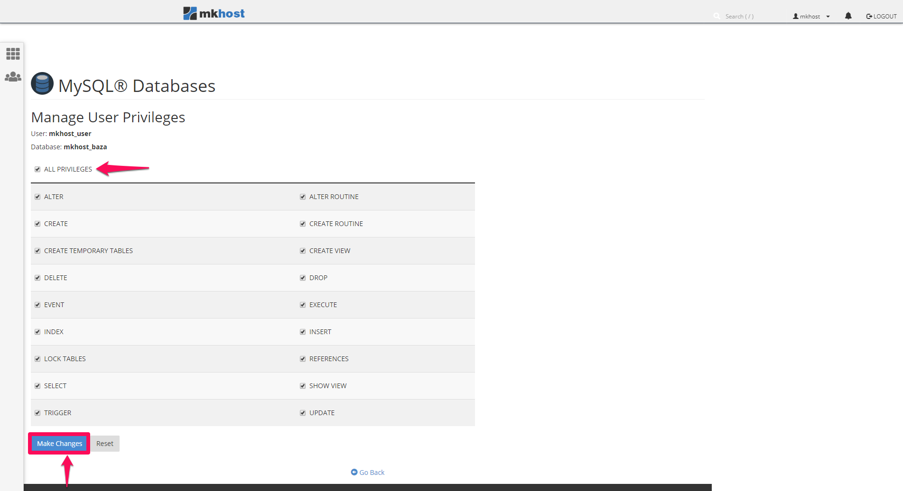Toggle the DROP checkbox
The image size is (903, 491).
coord(303,278)
